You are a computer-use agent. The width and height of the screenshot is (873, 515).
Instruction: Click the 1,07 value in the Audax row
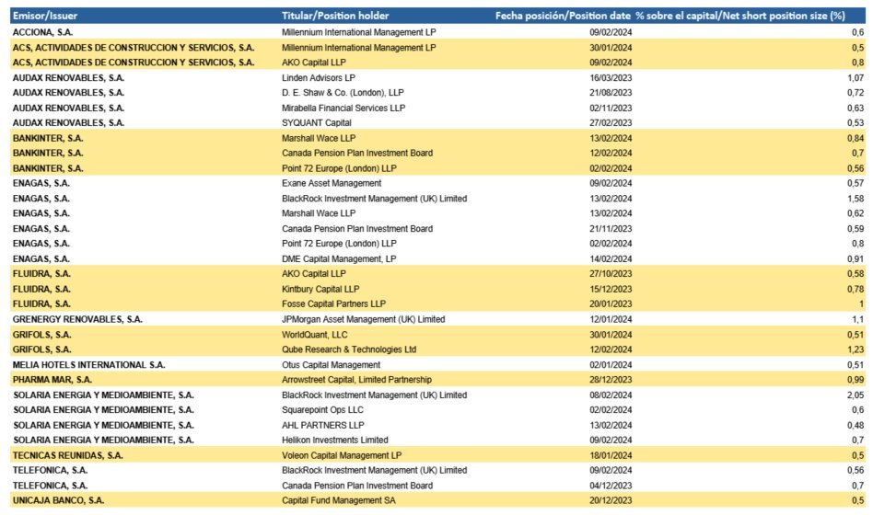click(856, 78)
